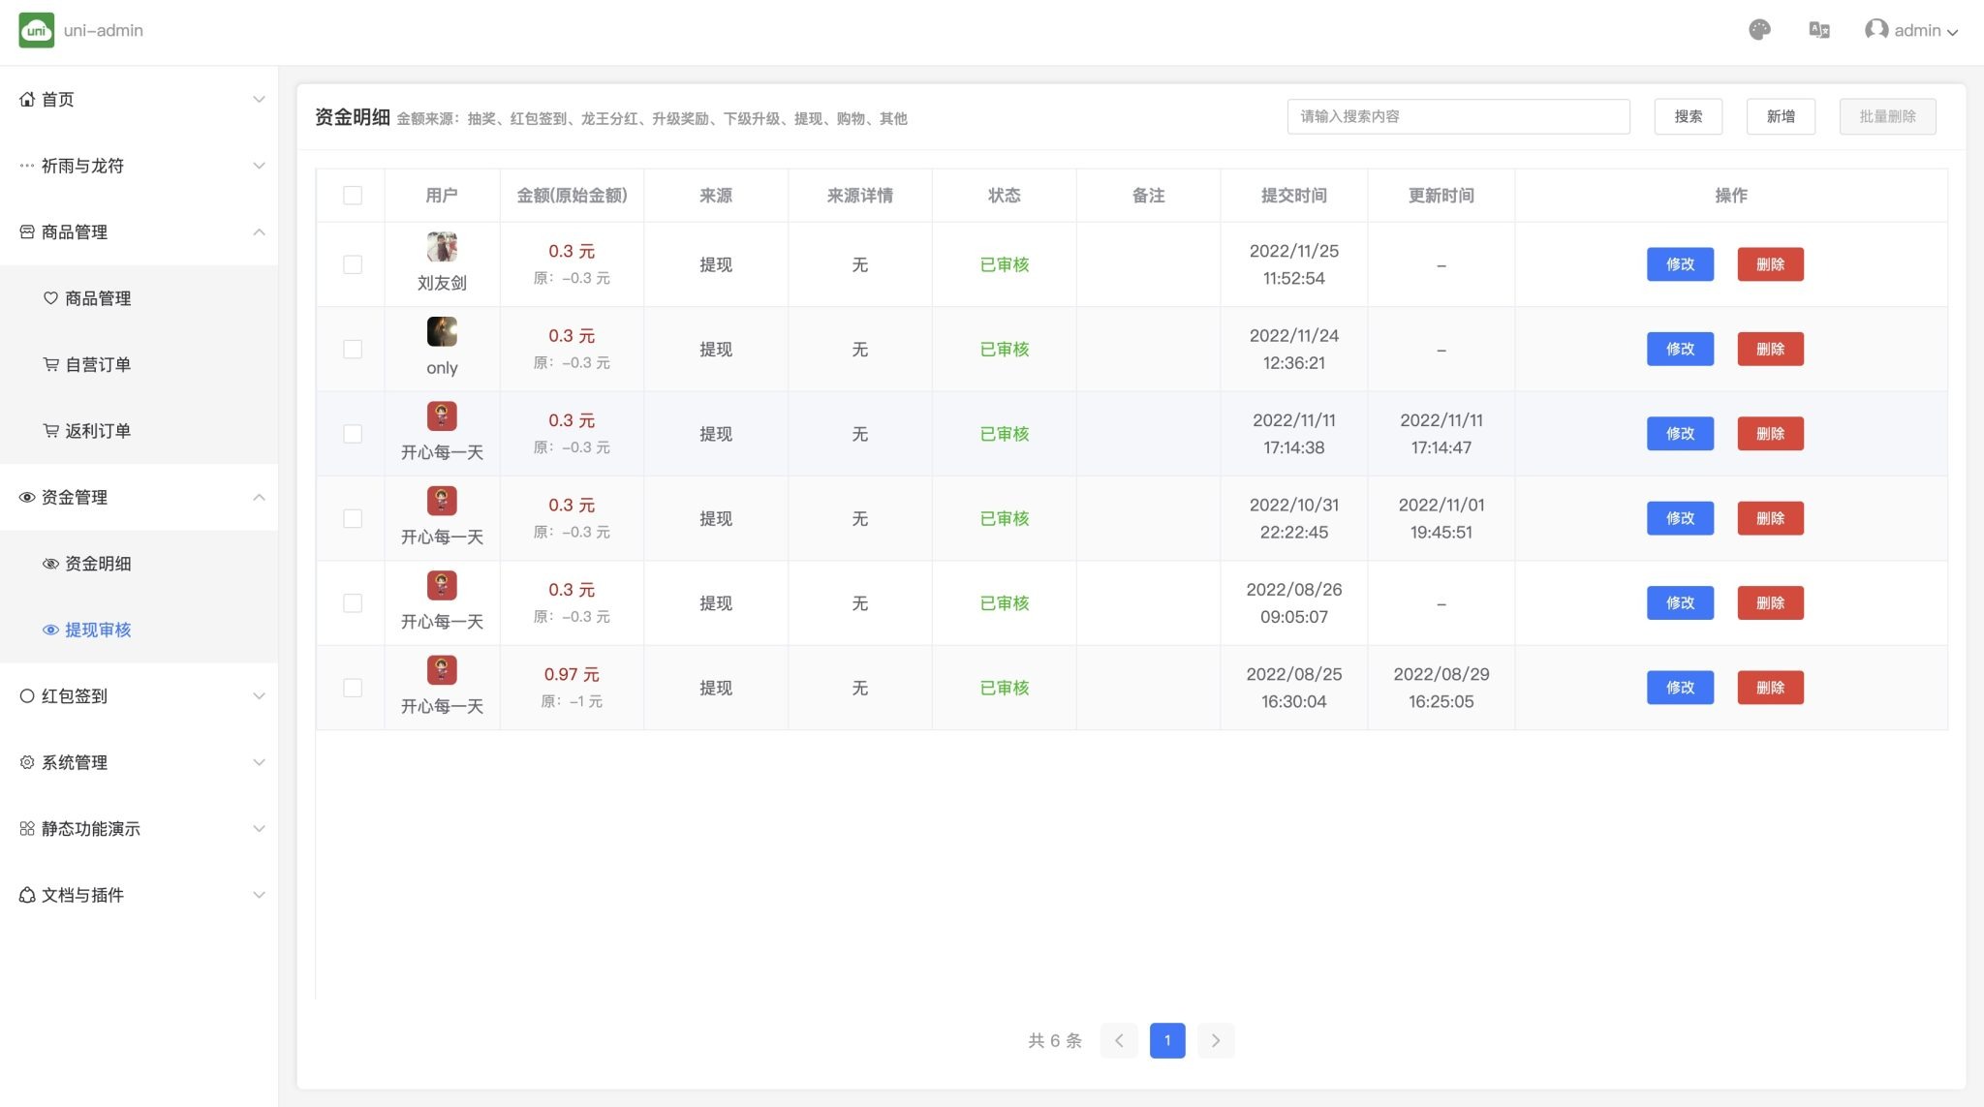The height and width of the screenshot is (1107, 1984).
Task: Click the uni-admin logo icon
Action: [x=36, y=30]
